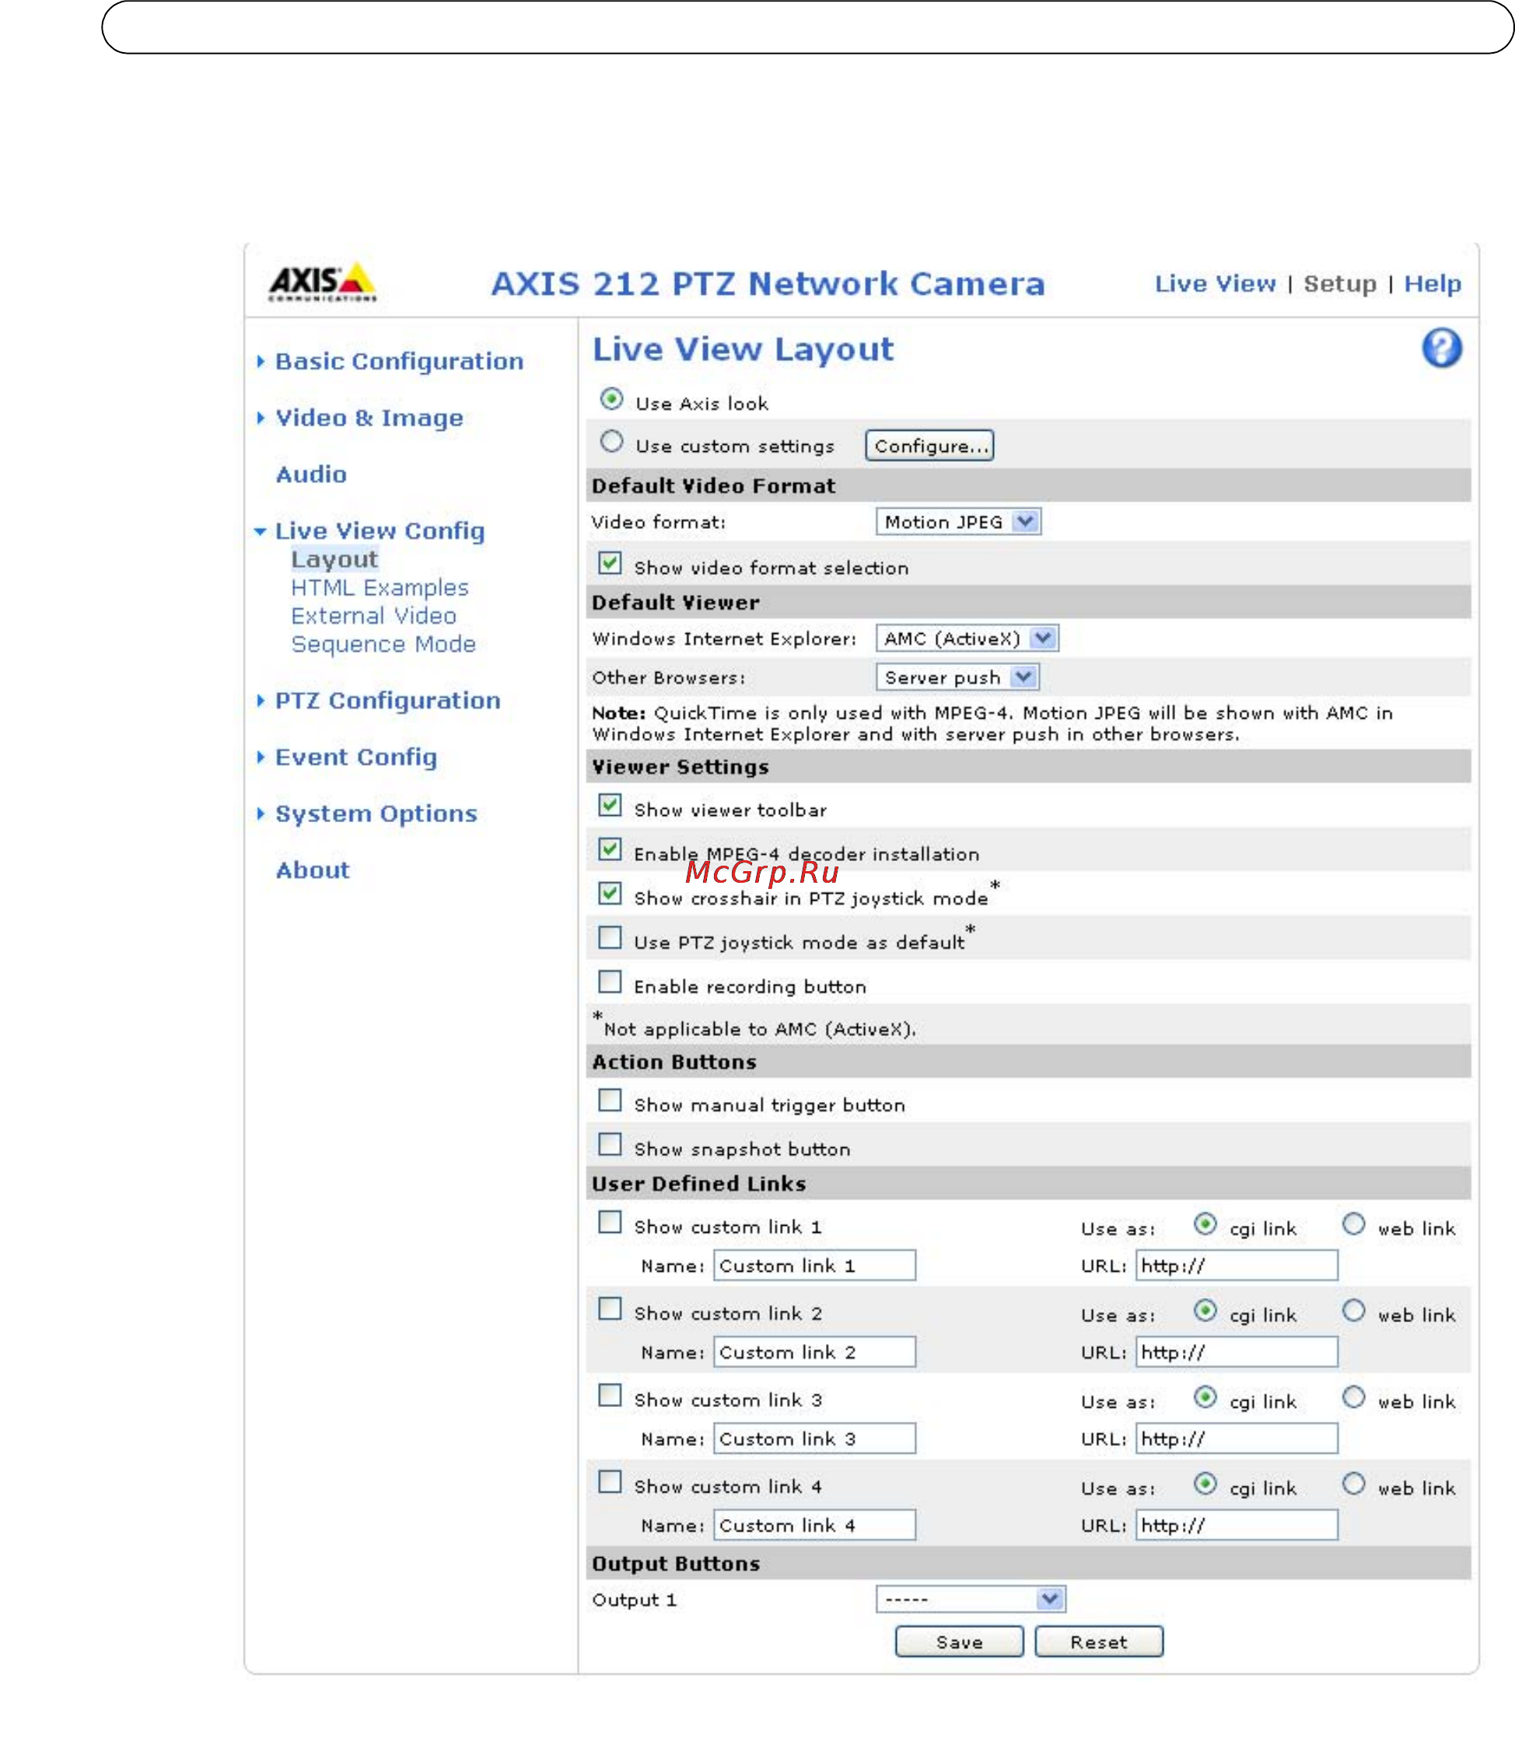Select cgi link for custom link 4
The width and height of the screenshot is (1515, 1743).
pos(1205,1483)
